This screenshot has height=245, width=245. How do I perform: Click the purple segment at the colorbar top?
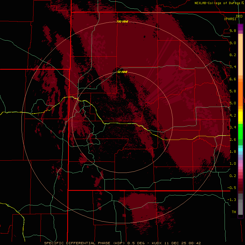coord(240,27)
